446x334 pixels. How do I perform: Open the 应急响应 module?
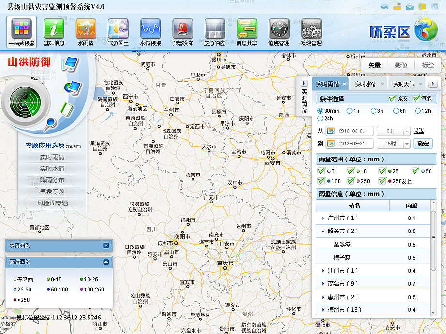tap(214, 31)
